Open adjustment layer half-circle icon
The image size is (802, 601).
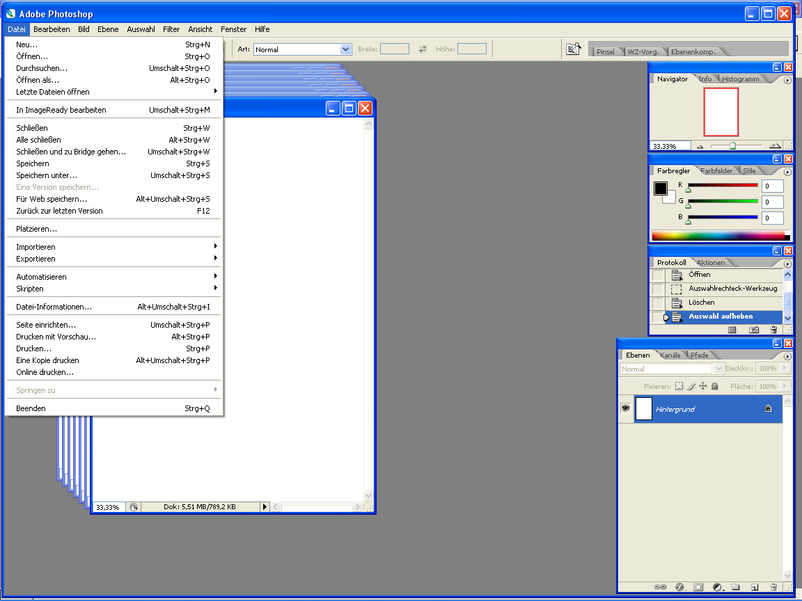(718, 586)
